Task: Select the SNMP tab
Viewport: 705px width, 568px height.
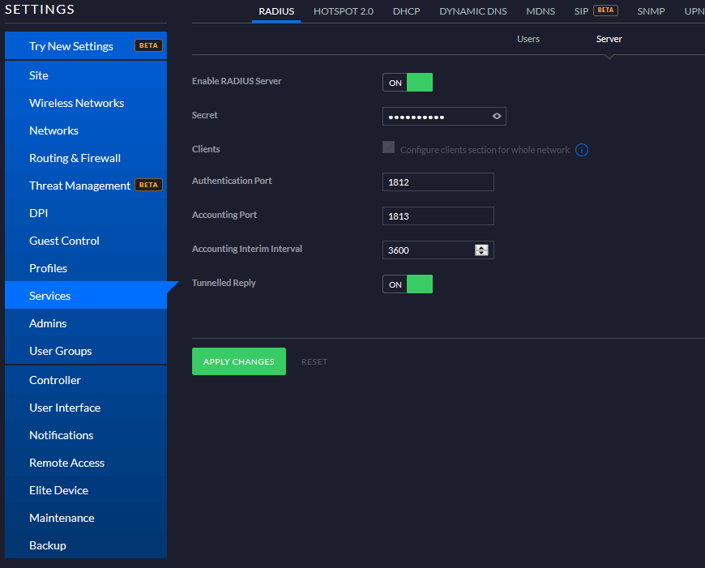Action: coord(651,11)
